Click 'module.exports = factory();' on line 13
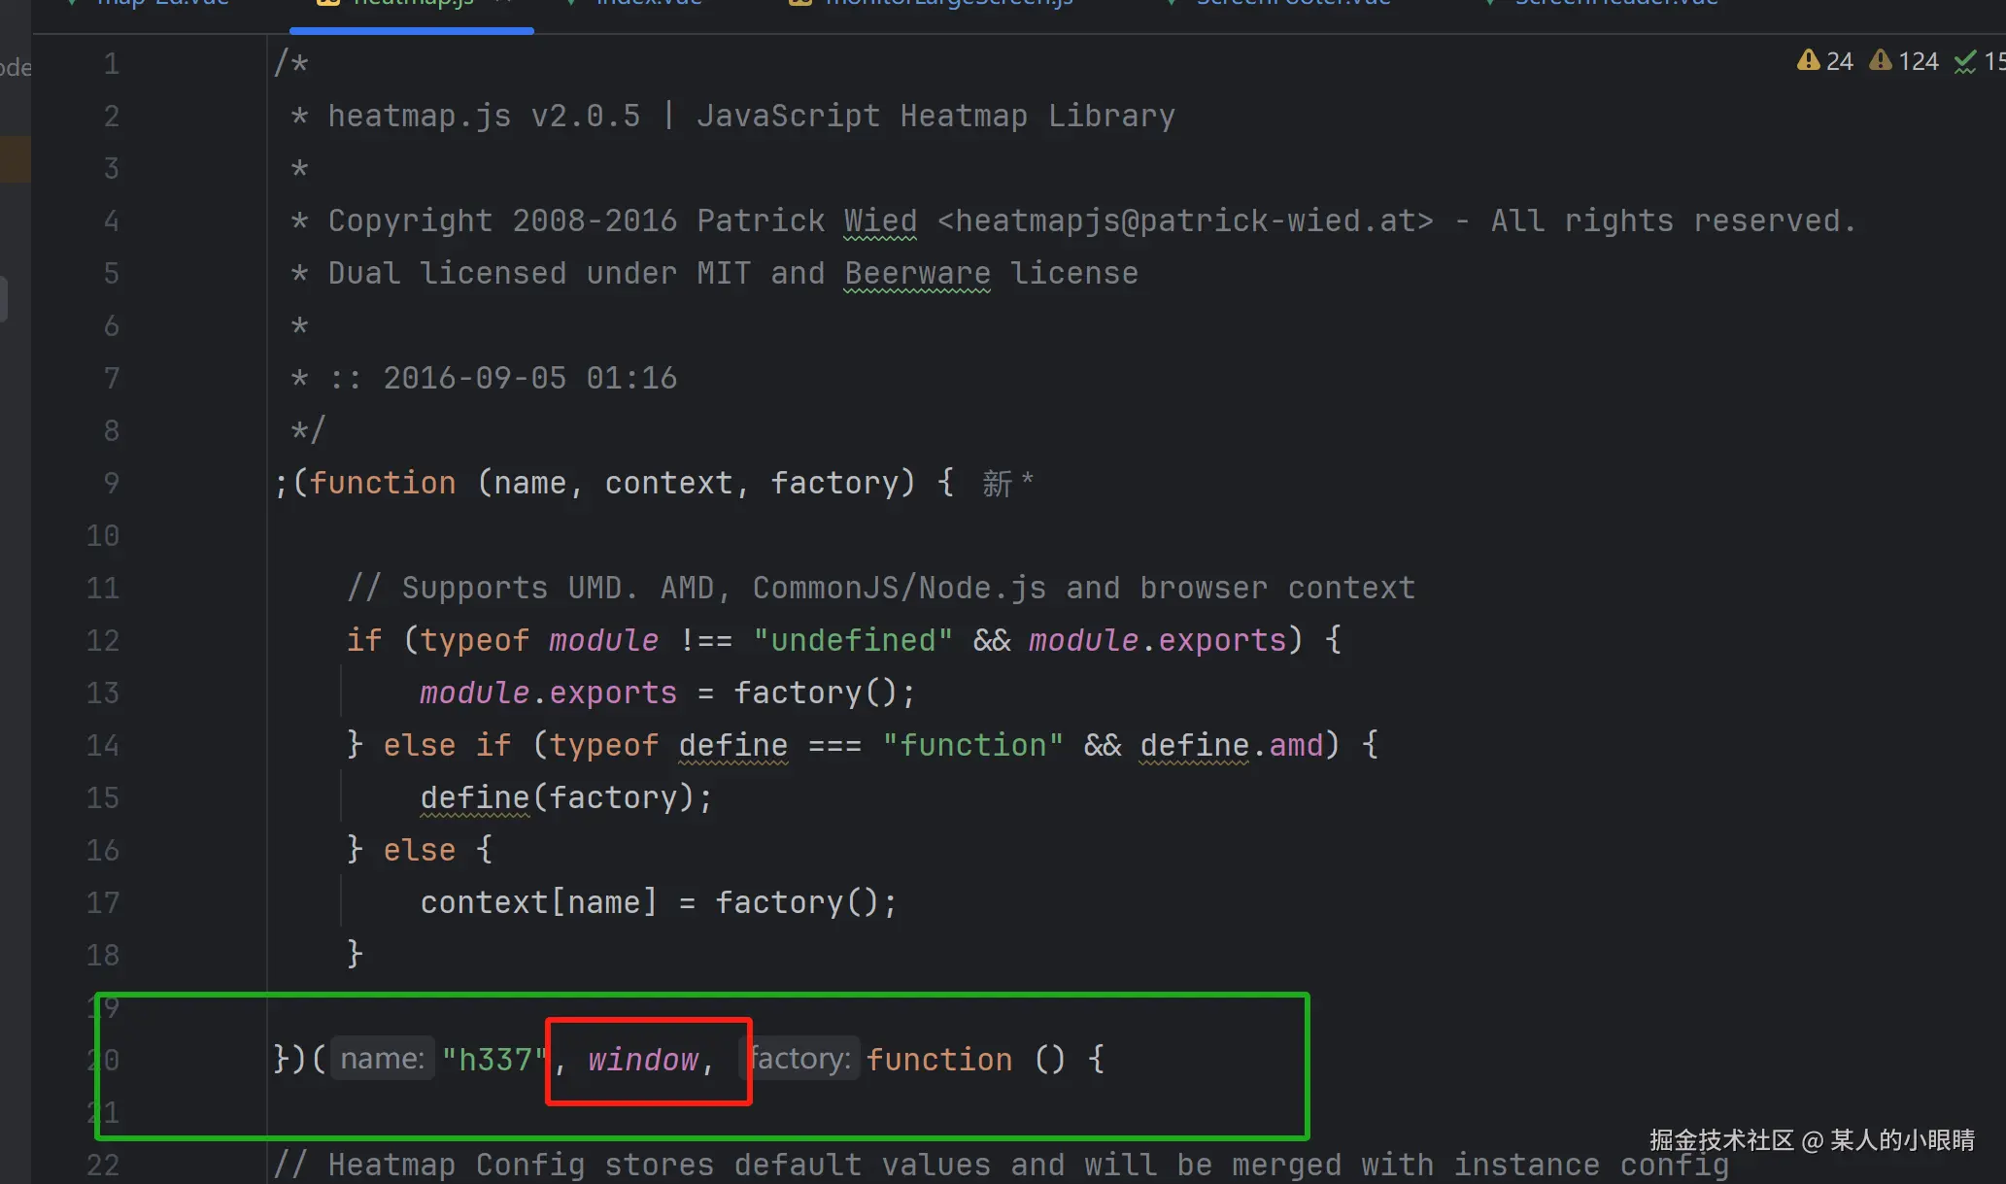 click(x=666, y=693)
